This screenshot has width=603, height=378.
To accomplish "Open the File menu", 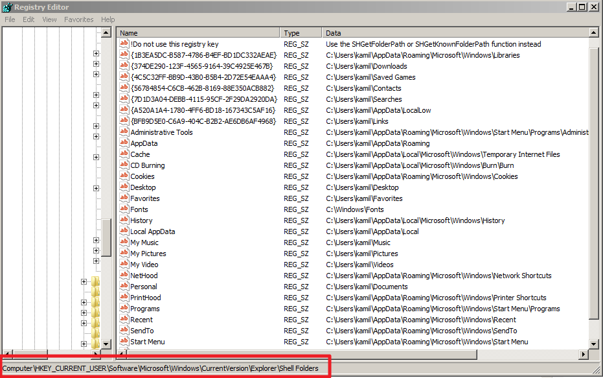I will tap(10, 19).
